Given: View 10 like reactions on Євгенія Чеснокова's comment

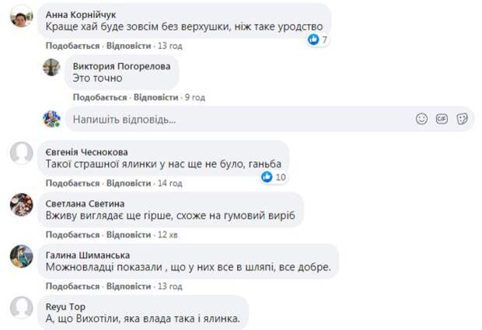Looking at the screenshot, I should (274, 177).
